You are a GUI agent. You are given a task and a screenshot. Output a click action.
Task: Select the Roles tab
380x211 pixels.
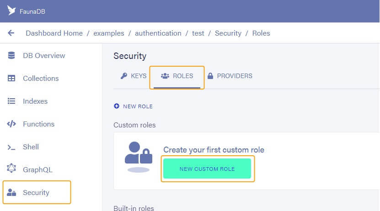coord(177,76)
